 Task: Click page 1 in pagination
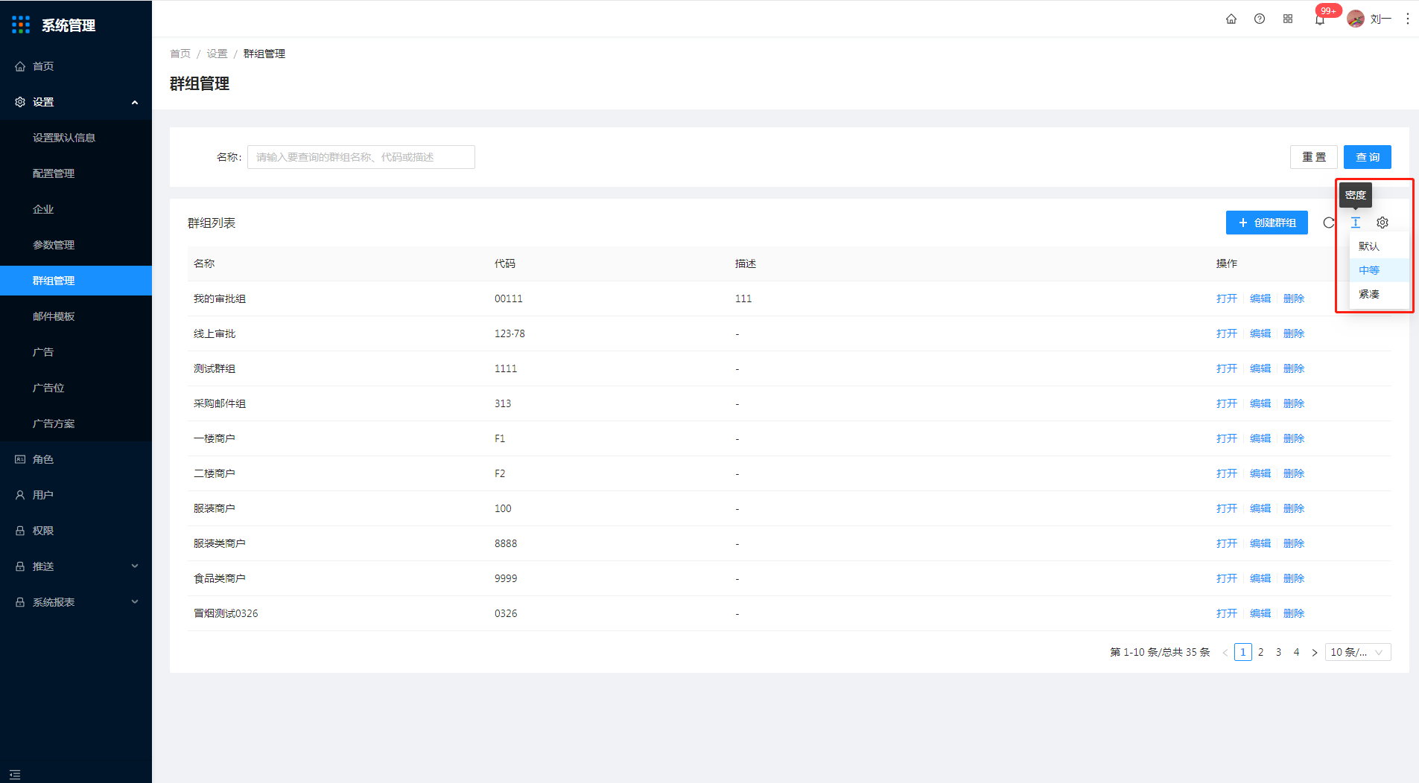[x=1242, y=653]
